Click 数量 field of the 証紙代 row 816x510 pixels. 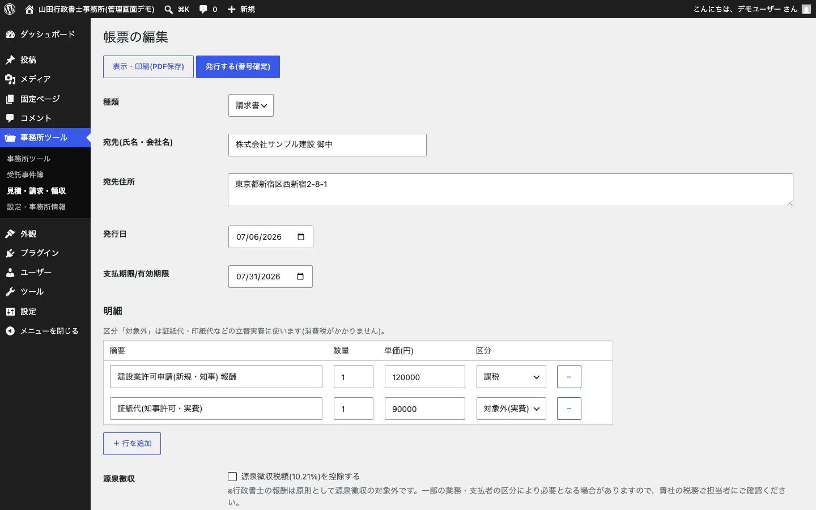point(354,409)
